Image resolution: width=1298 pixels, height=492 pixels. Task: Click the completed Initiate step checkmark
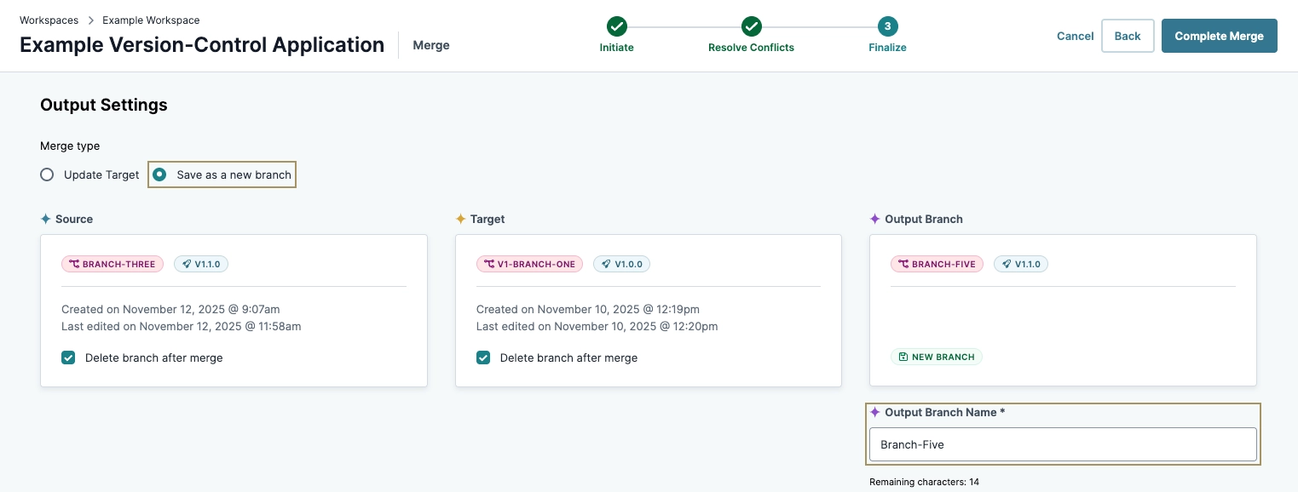(x=616, y=26)
